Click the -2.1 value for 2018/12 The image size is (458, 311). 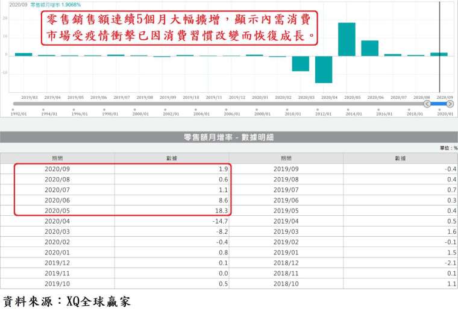pyautogui.click(x=450, y=263)
